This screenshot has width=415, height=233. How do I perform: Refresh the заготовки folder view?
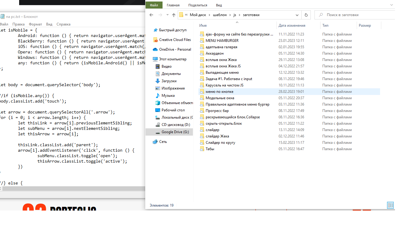pyautogui.click(x=306, y=15)
